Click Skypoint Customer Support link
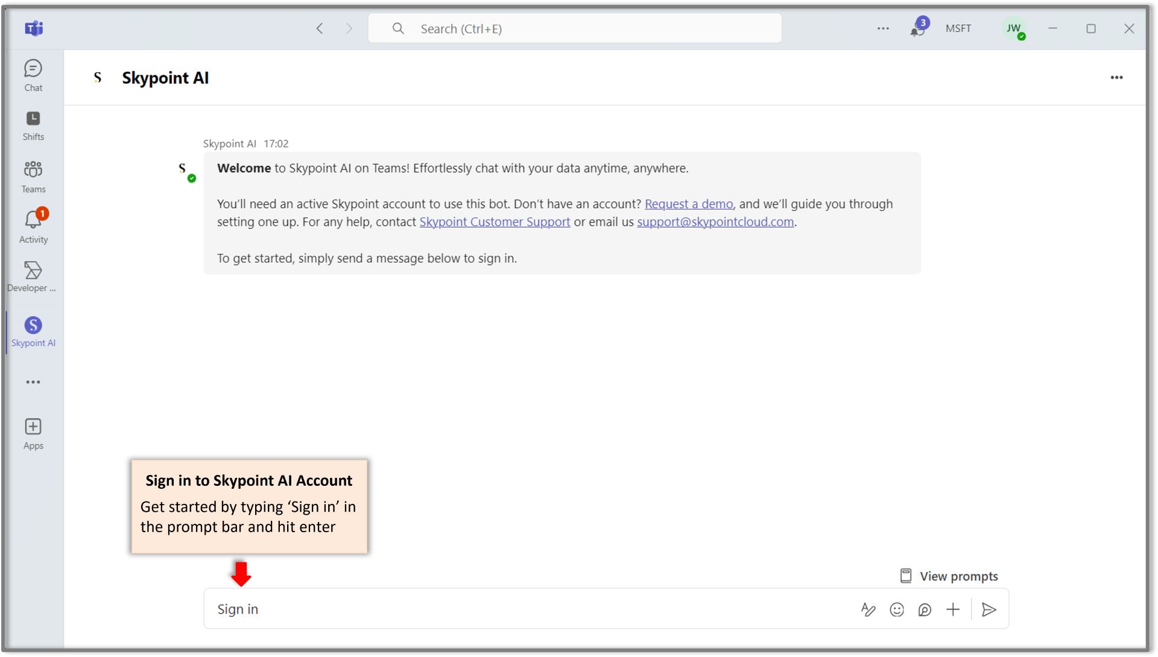Image resolution: width=1158 pixels, height=657 pixels. [x=494, y=222]
